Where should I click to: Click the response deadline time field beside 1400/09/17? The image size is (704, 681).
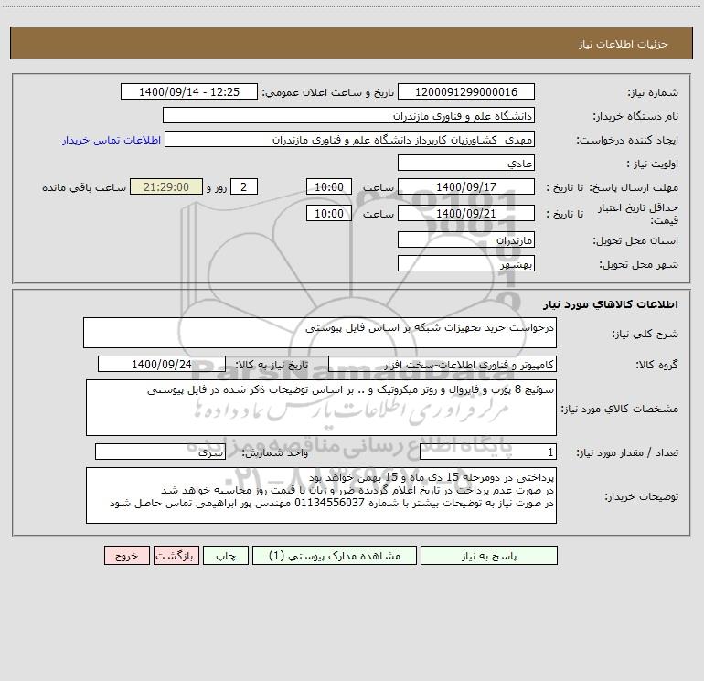click(328, 186)
